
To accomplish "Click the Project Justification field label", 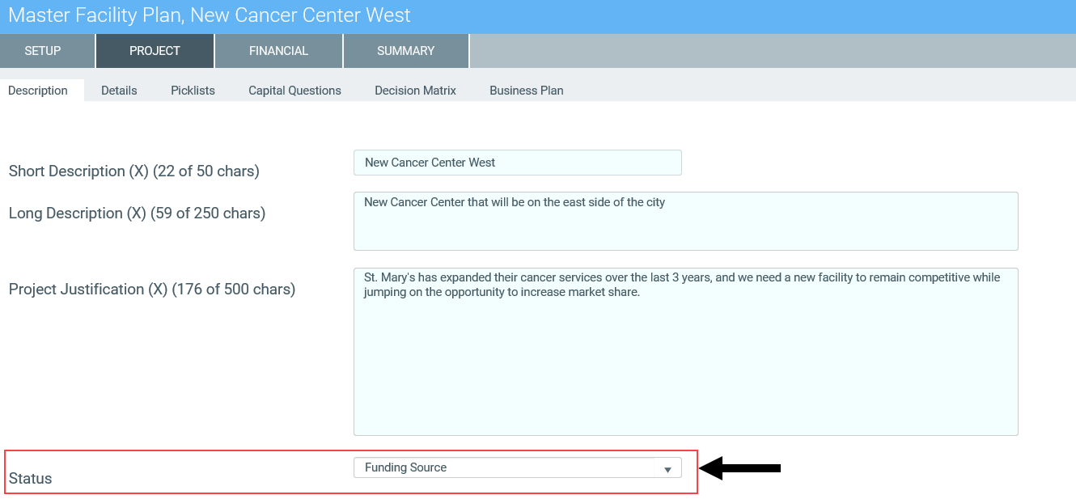I will click(151, 290).
